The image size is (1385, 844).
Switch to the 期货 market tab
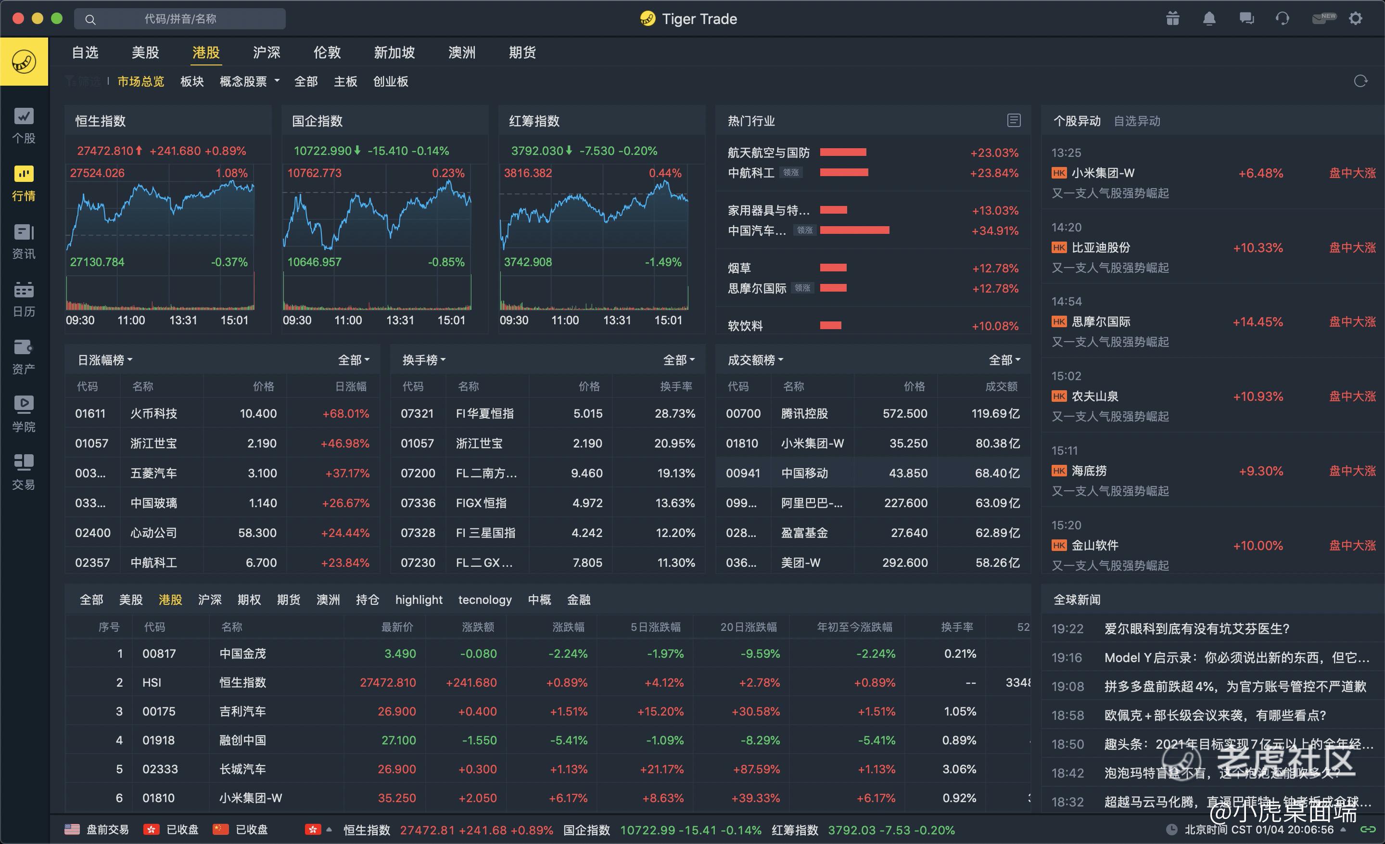(522, 52)
